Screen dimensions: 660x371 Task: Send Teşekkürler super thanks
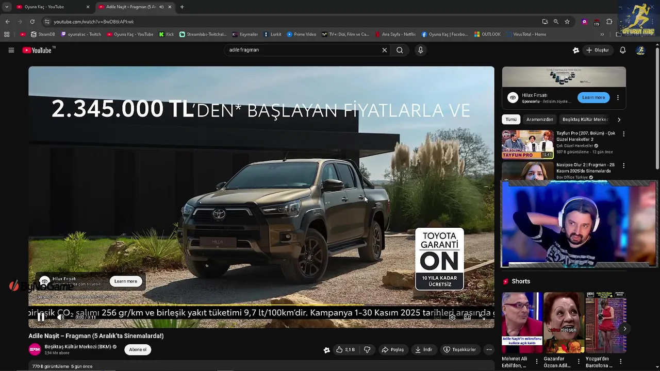(459, 349)
